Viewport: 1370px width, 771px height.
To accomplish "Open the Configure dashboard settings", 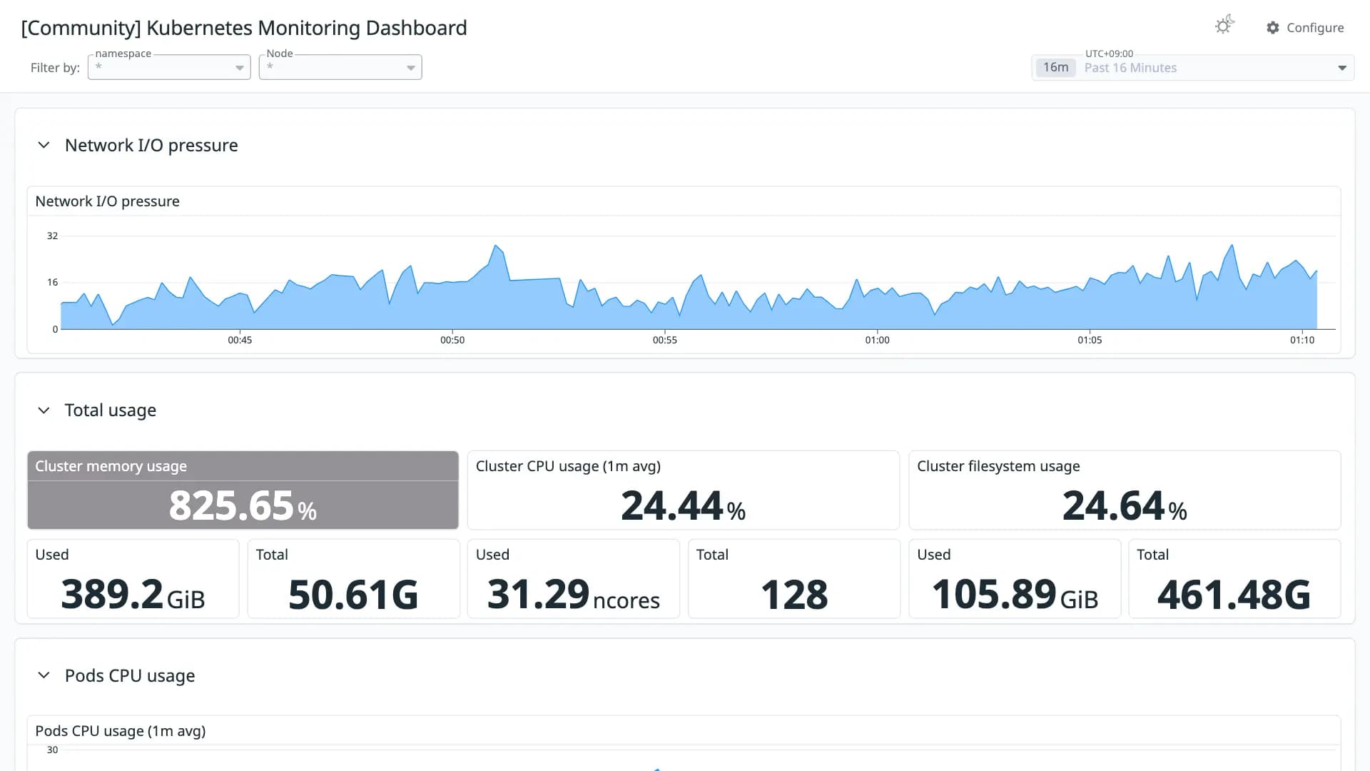I will [x=1305, y=28].
